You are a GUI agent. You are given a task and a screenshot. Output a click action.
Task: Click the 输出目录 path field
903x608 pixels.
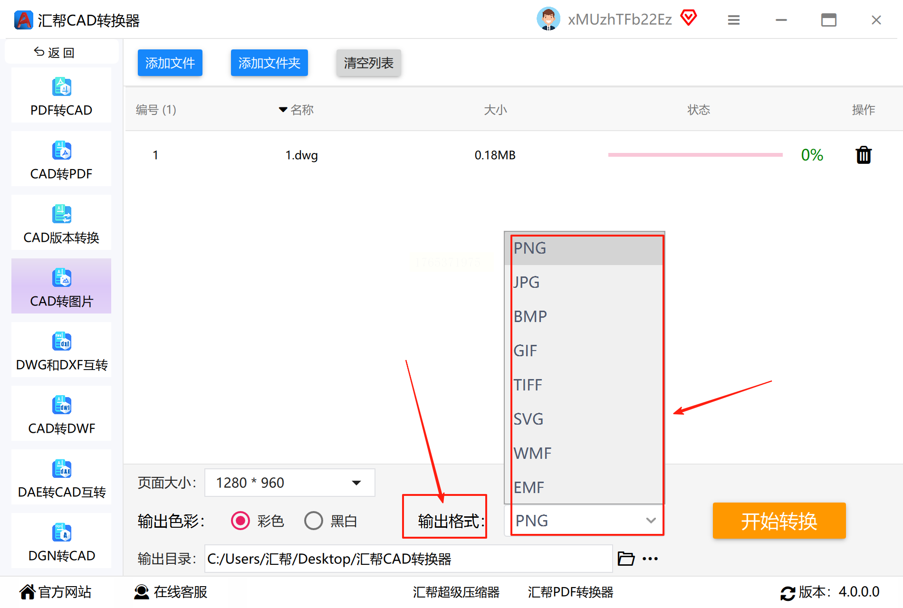409,559
